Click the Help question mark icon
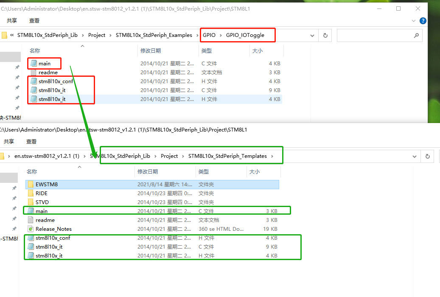Image resolution: width=440 pixels, height=297 pixels. pos(423,20)
